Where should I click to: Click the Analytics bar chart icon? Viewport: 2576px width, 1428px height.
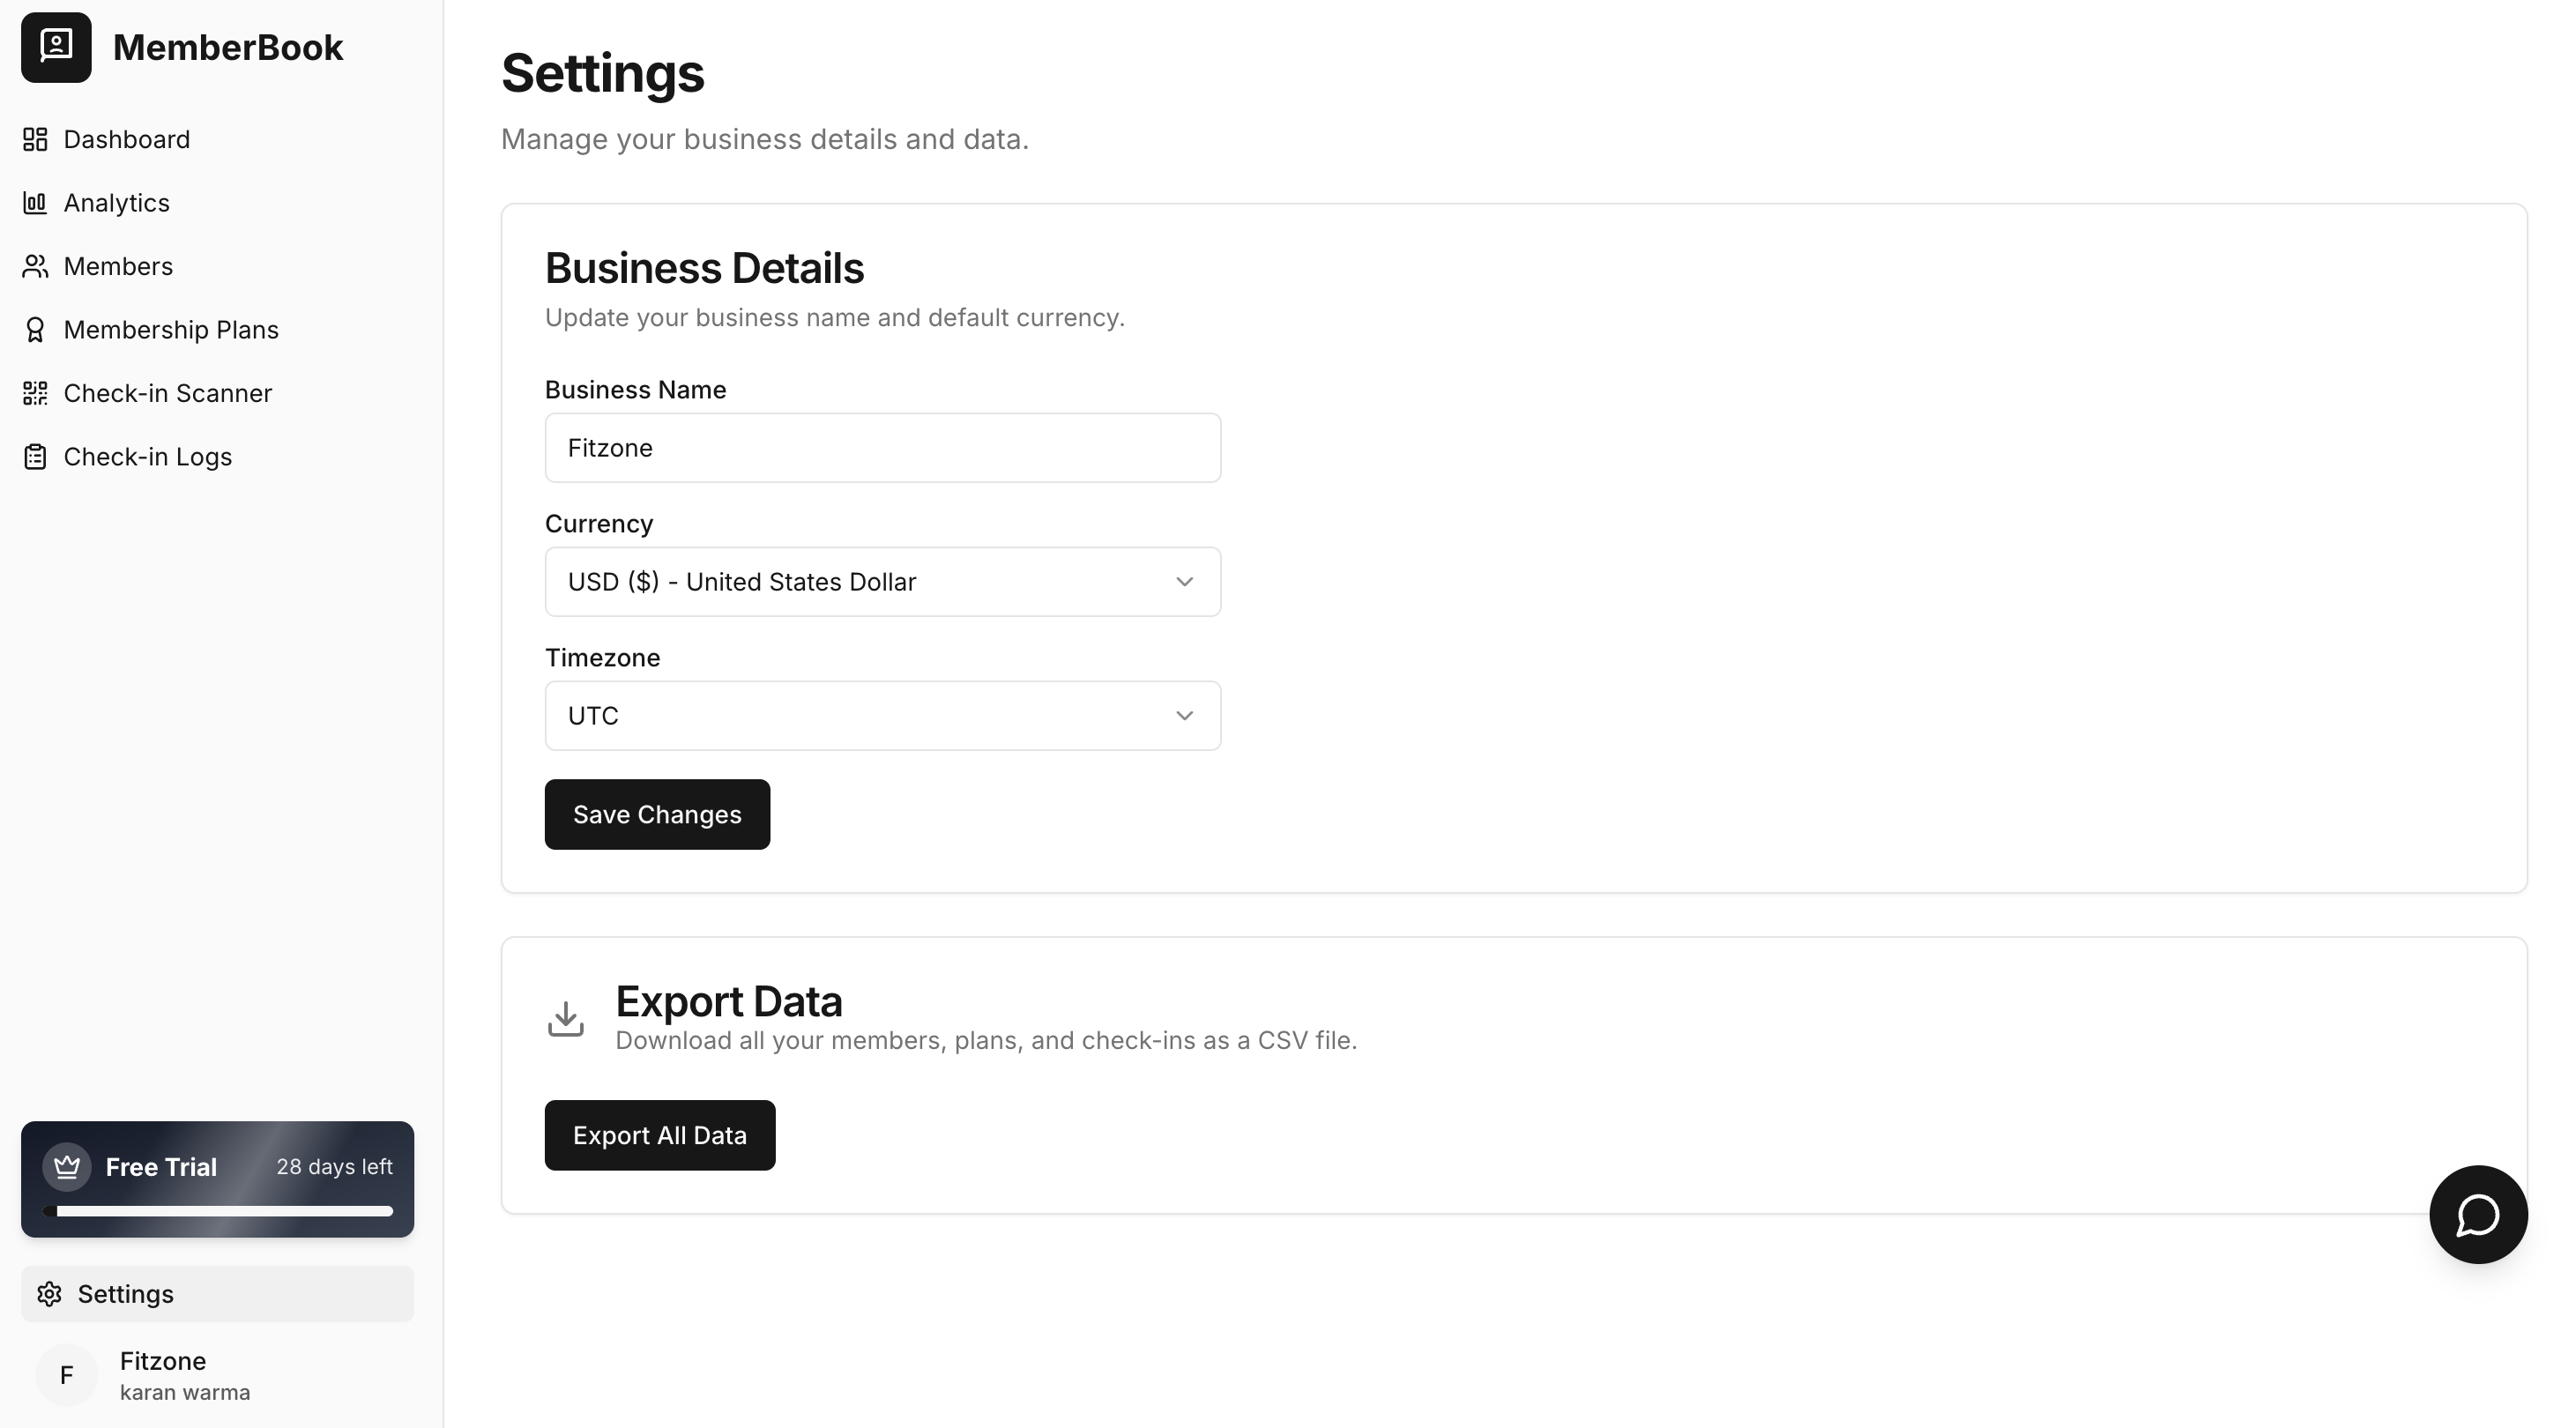coord(35,203)
